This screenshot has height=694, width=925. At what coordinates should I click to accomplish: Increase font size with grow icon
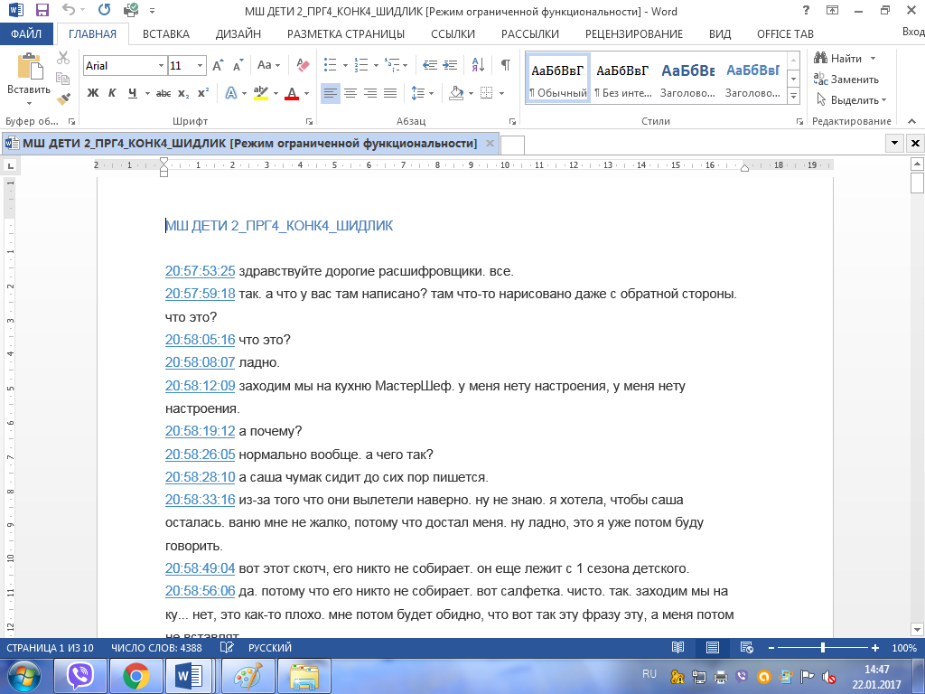click(218, 65)
